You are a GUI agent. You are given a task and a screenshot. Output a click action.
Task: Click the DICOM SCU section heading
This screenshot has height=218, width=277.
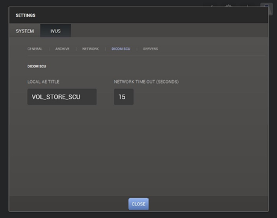pyautogui.click(x=37, y=66)
